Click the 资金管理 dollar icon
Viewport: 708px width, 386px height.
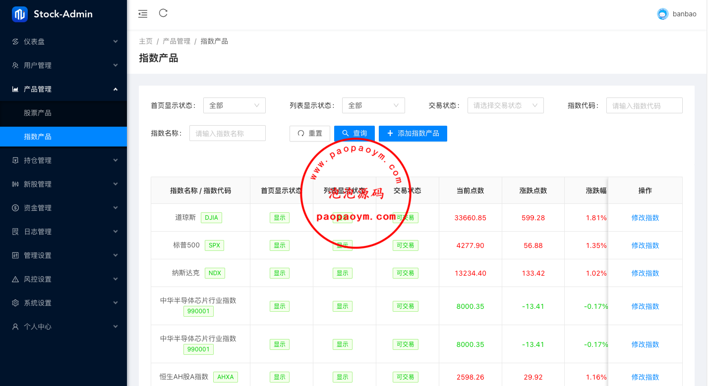(x=15, y=208)
